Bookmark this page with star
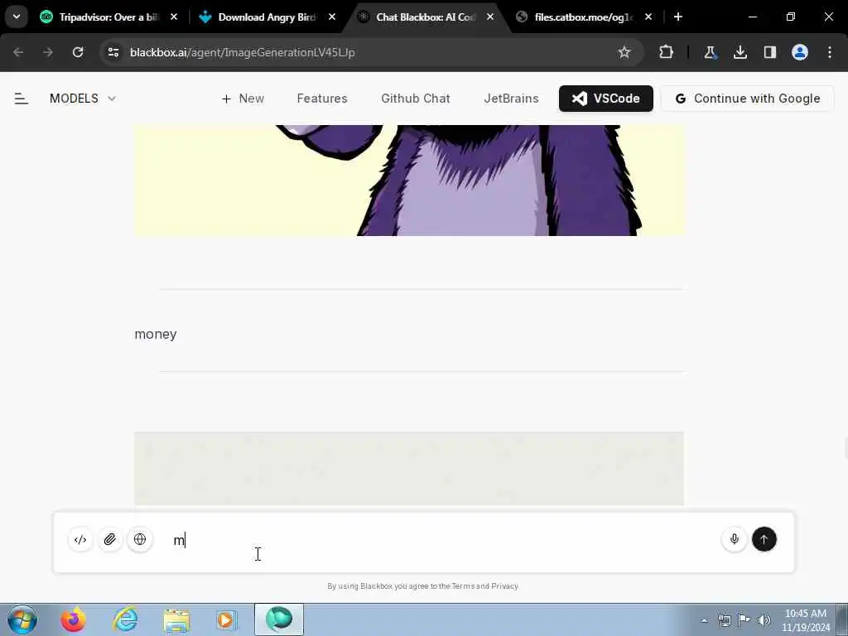This screenshot has width=848, height=636. [x=624, y=52]
